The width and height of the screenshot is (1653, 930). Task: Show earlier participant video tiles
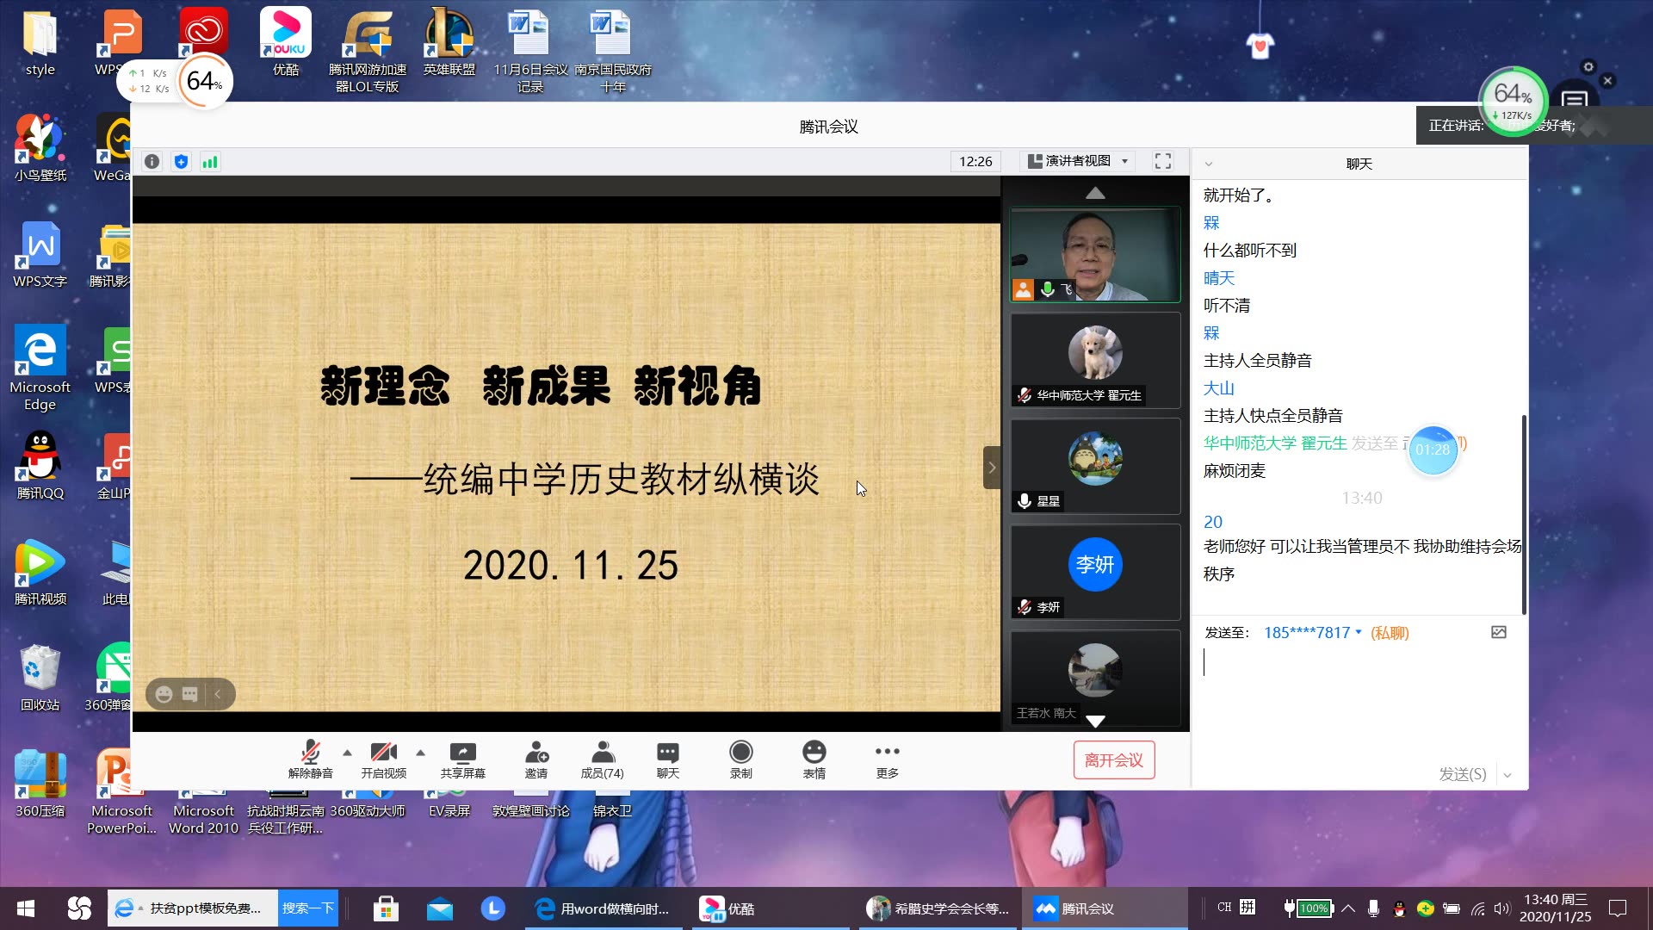click(x=1095, y=193)
